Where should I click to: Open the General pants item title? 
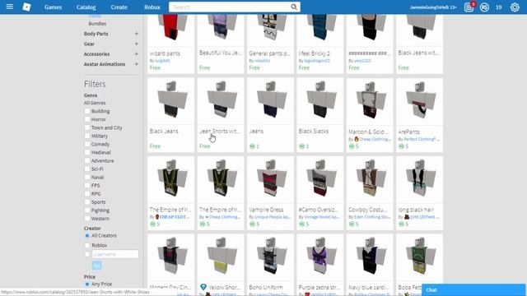tap(269, 53)
